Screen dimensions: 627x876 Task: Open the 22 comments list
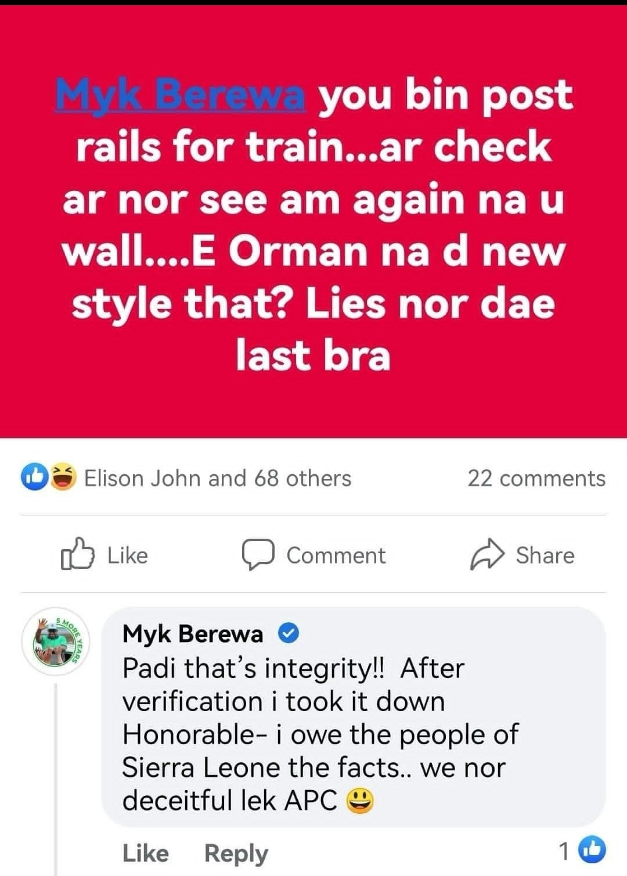point(536,478)
